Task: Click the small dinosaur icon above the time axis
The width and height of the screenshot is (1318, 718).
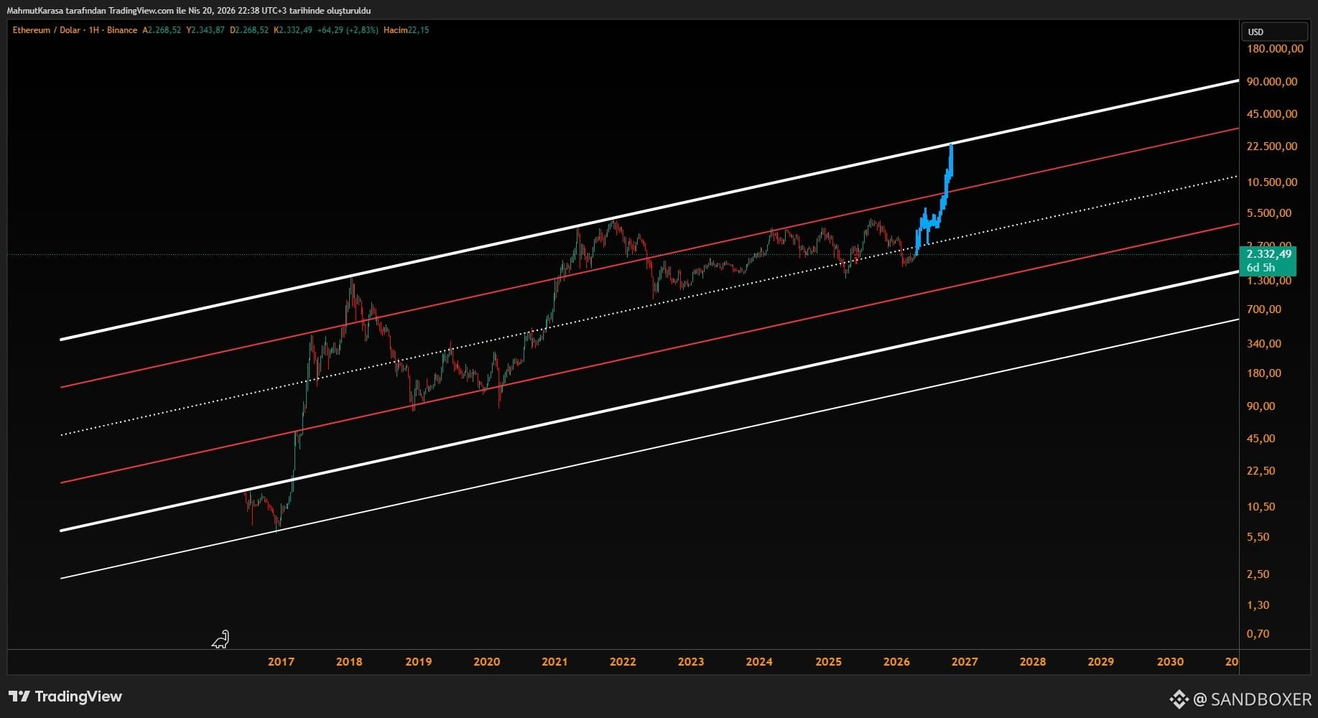Action: [221, 639]
